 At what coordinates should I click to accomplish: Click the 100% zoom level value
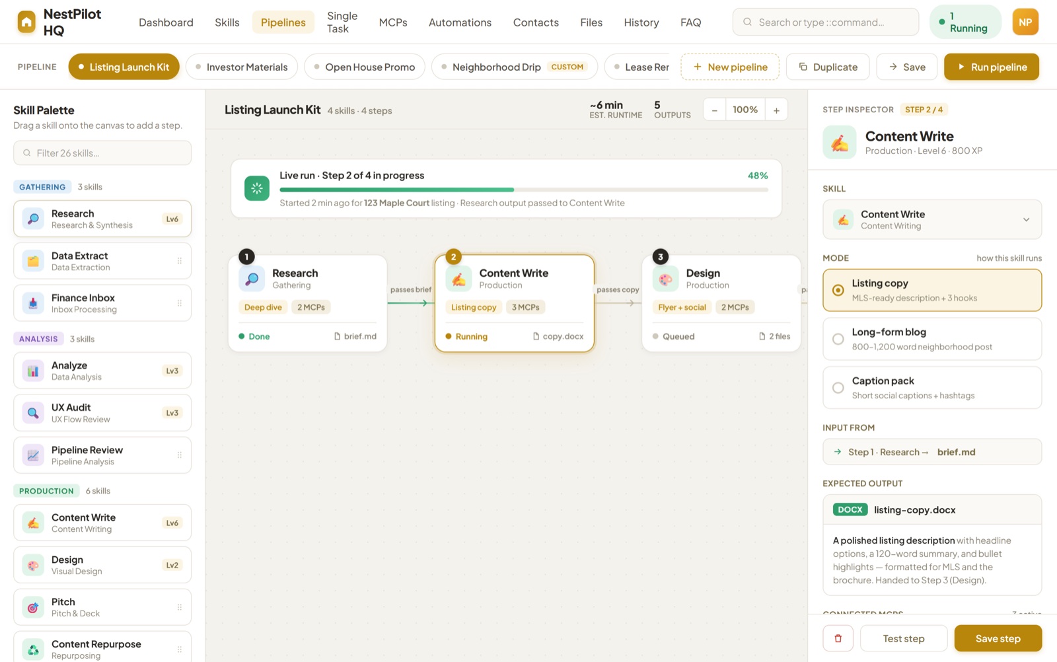pos(745,110)
